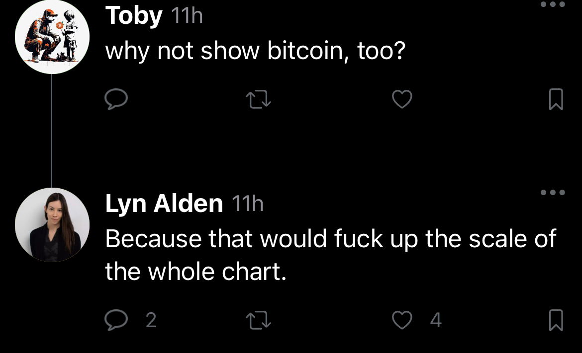Image resolution: width=582 pixels, height=353 pixels.
Task: Open the tweet "why not show bitcoin, too?"
Action: tap(255, 51)
